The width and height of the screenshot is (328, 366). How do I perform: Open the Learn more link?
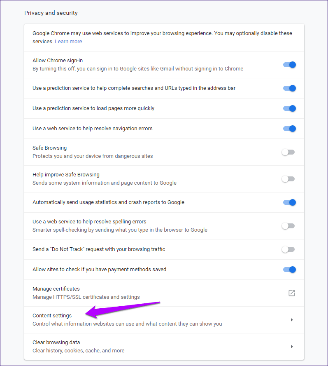point(68,42)
